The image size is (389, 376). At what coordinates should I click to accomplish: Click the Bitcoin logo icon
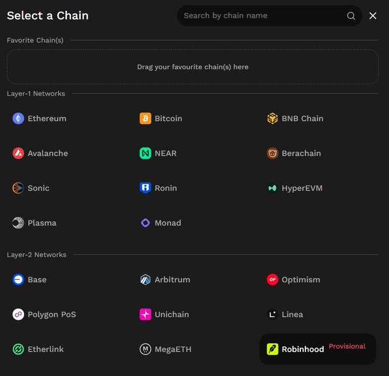[145, 118]
